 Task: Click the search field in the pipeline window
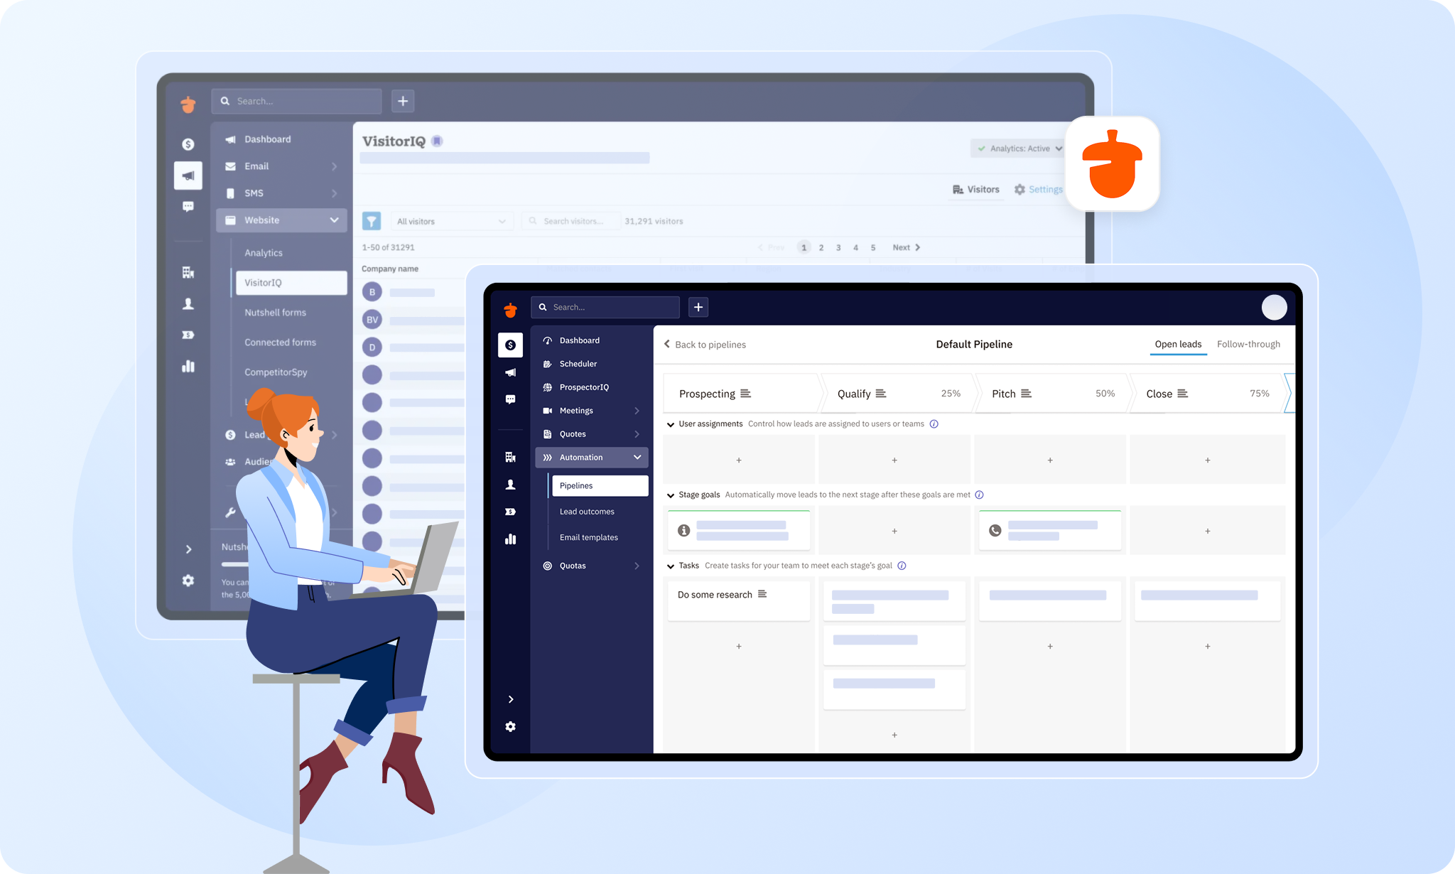pos(605,307)
